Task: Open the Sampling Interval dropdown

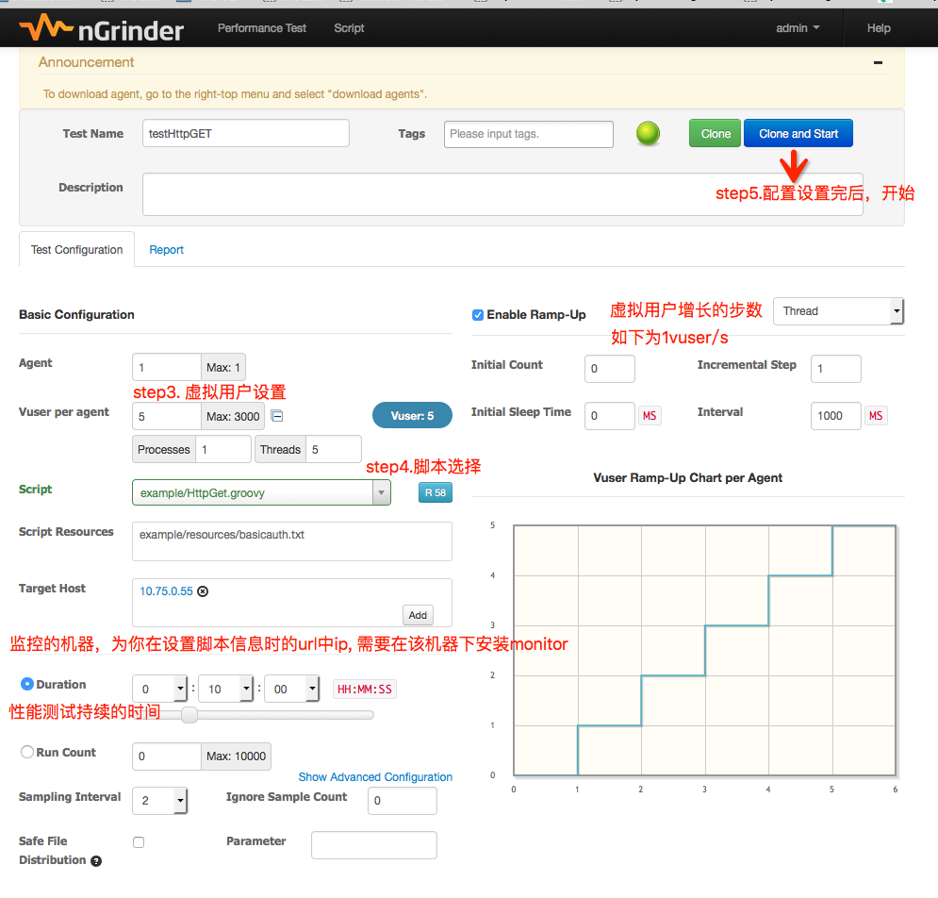Action: (x=159, y=801)
